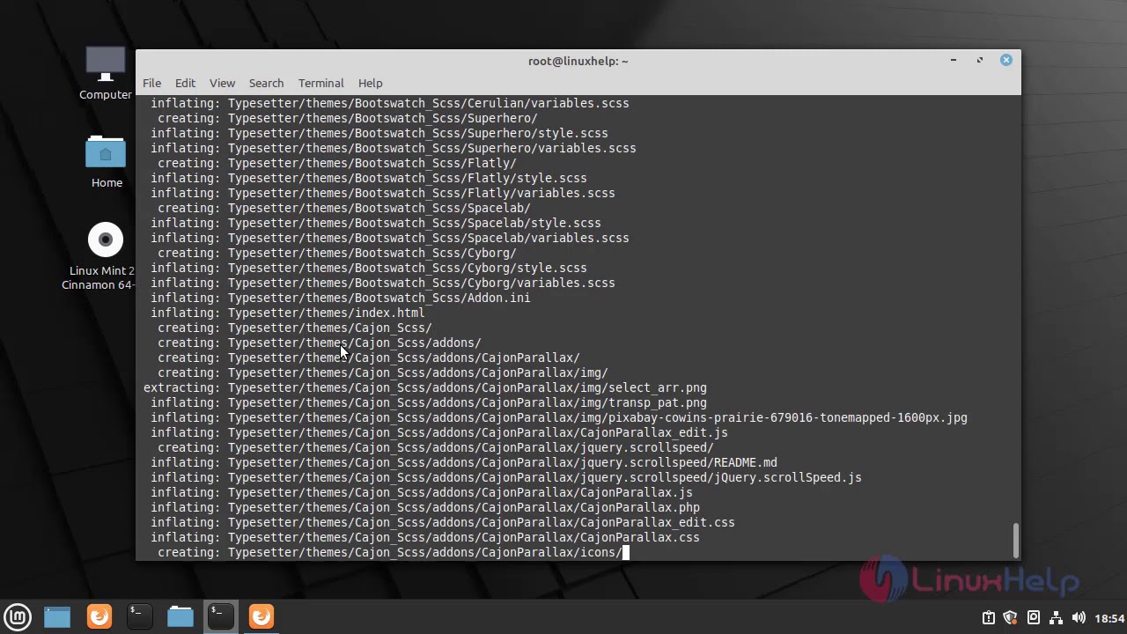Open the notification report tray icon

pyautogui.click(x=988, y=617)
